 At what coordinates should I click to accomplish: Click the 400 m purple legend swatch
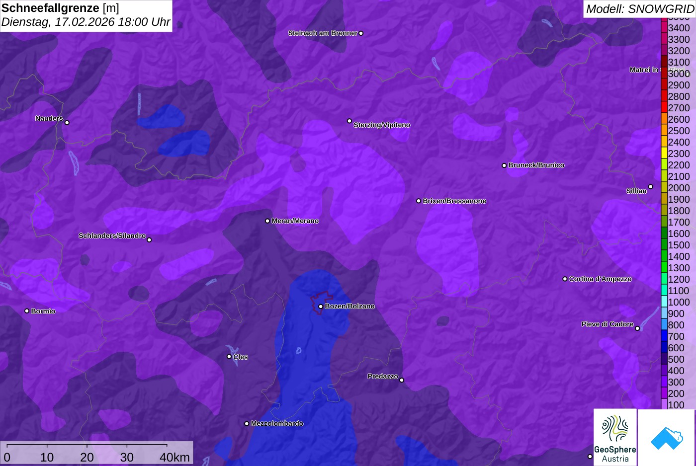click(x=664, y=370)
